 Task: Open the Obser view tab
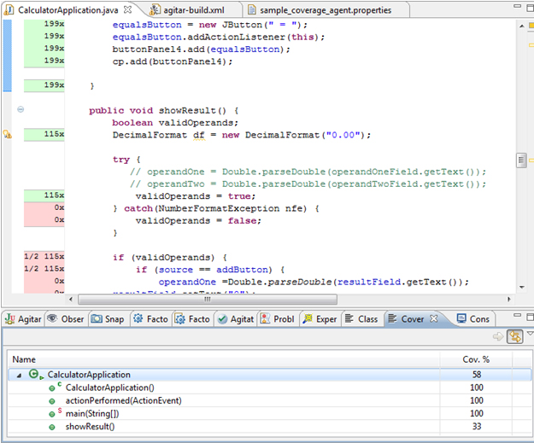pos(65,319)
